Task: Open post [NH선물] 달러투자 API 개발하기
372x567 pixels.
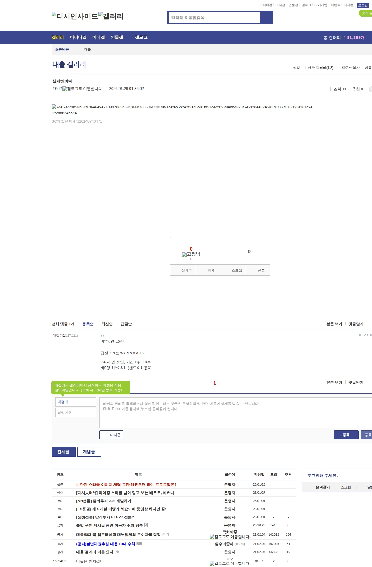Action: pos(104,501)
